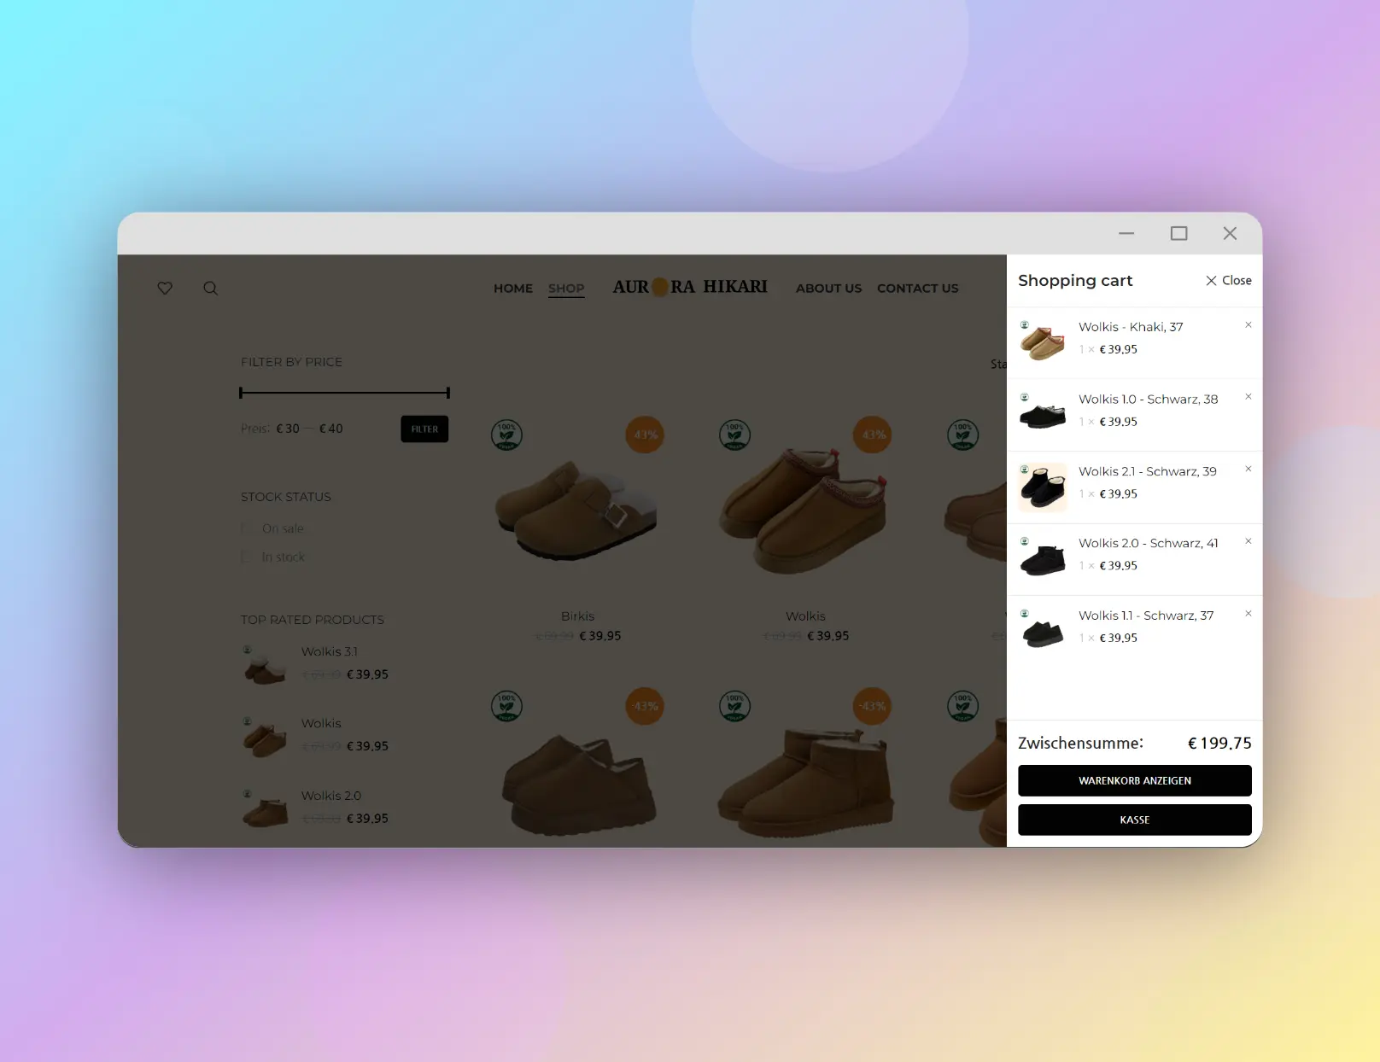Image resolution: width=1380 pixels, height=1062 pixels.
Task: Enable the On sale checkbox
Action: click(x=247, y=528)
